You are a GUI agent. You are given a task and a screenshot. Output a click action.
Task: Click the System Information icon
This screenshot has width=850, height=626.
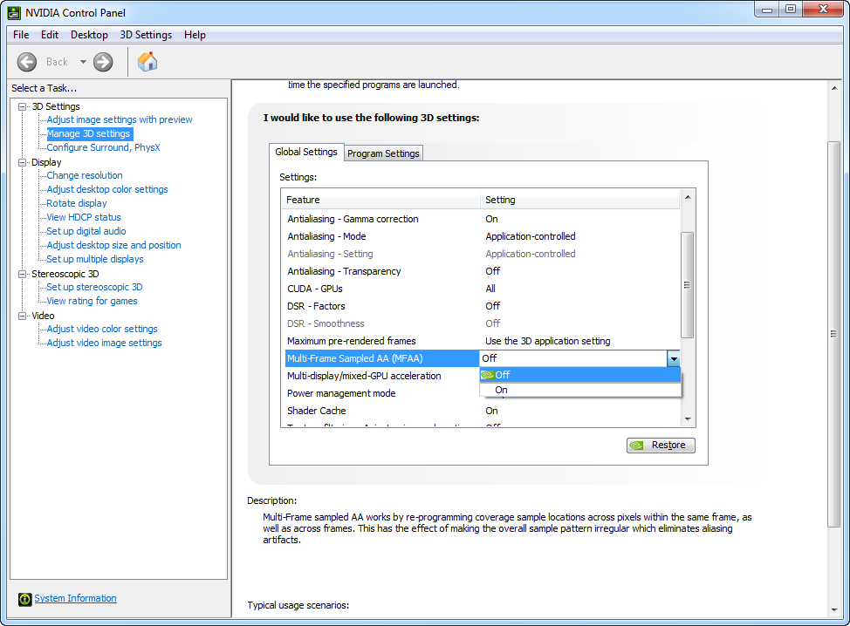click(x=25, y=599)
